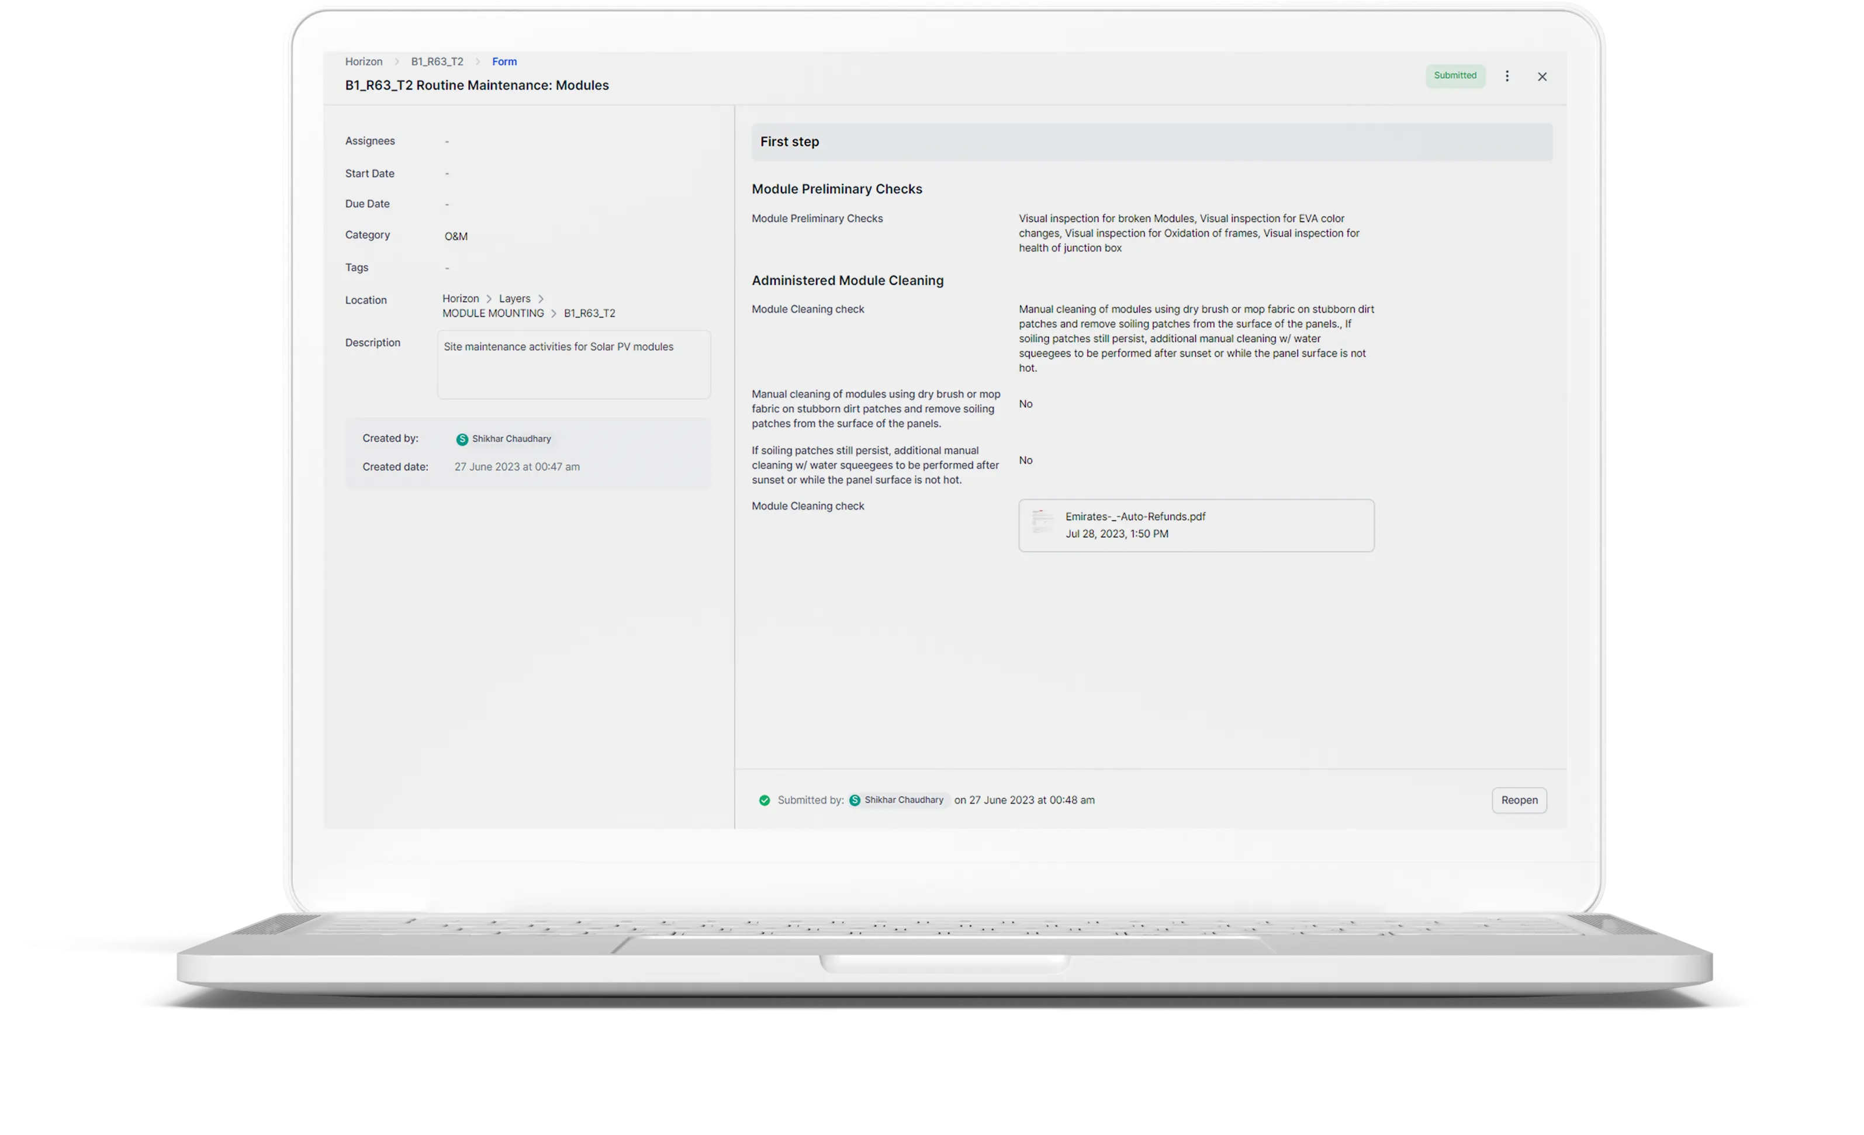The height and width of the screenshot is (1135, 1864).
Task: Go to B1_R63_T2 breadcrumb at top
Action: coord(437,62)
